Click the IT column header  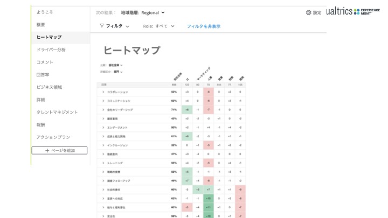coord(187,79)
